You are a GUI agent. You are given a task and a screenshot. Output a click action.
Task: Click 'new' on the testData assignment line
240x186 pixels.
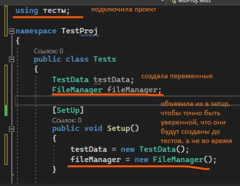(128, 150)
